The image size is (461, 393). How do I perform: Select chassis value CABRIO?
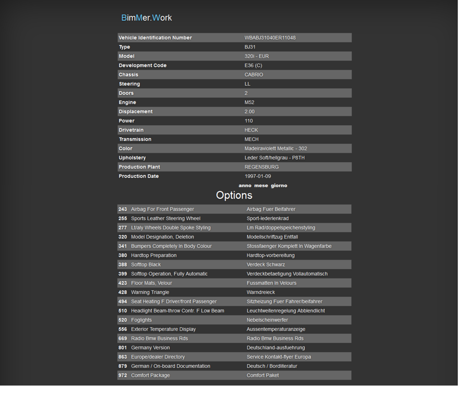[x=254, y=75]
